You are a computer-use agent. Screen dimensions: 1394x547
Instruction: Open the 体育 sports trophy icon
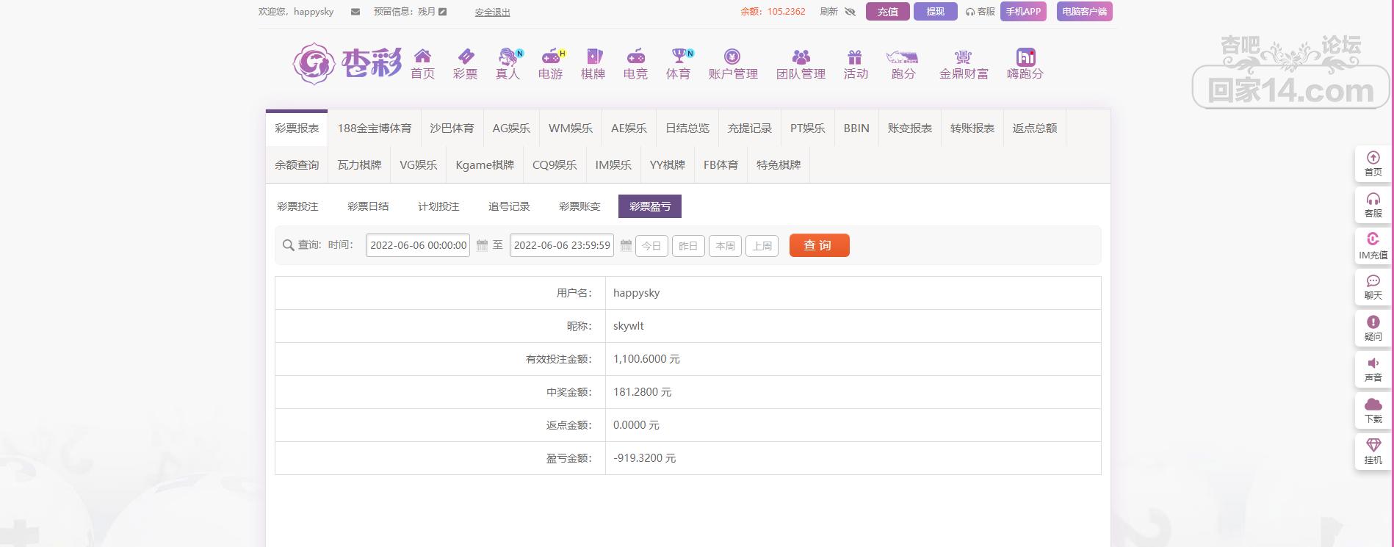[x=678, y=57]
